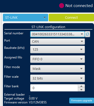
Task: Click the Filter scale label
Action: pos(11,77)
